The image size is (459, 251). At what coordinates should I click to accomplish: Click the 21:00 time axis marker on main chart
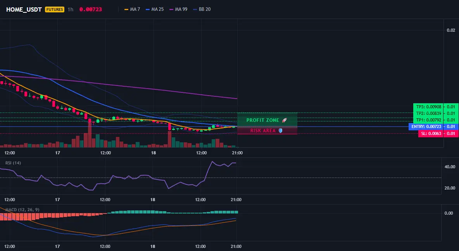237,153
